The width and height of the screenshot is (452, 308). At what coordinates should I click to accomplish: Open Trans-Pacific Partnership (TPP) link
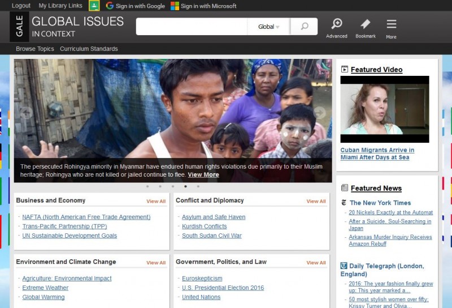coord(64,226)
